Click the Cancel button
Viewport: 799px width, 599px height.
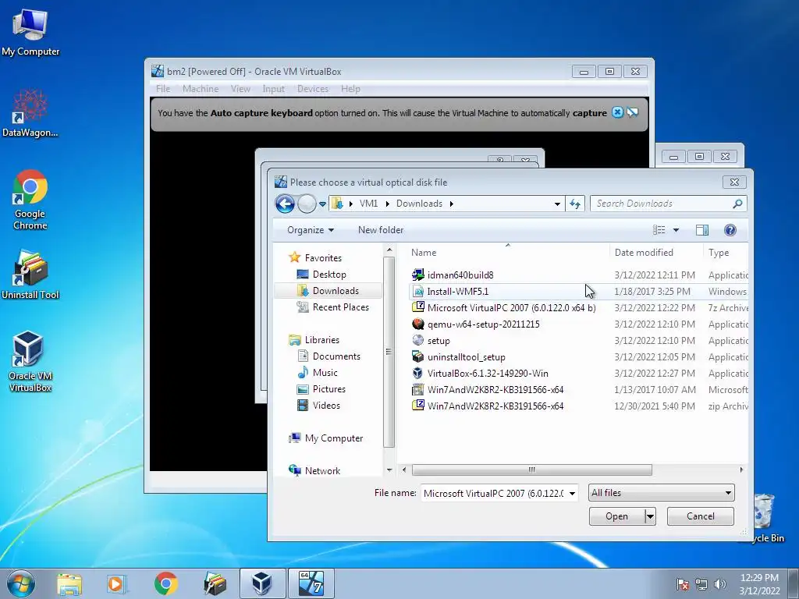(x=701, y=516)
